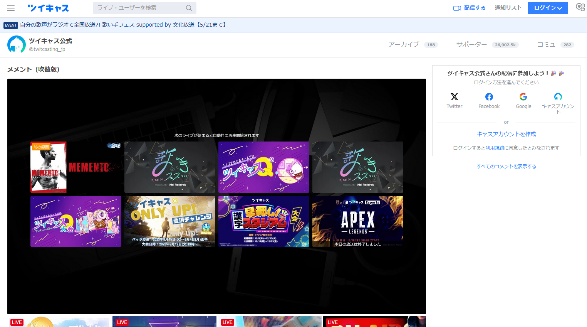The image size is (587, 327).
Task: Switch to the アーカイブ tab
Action: (404, 44)
